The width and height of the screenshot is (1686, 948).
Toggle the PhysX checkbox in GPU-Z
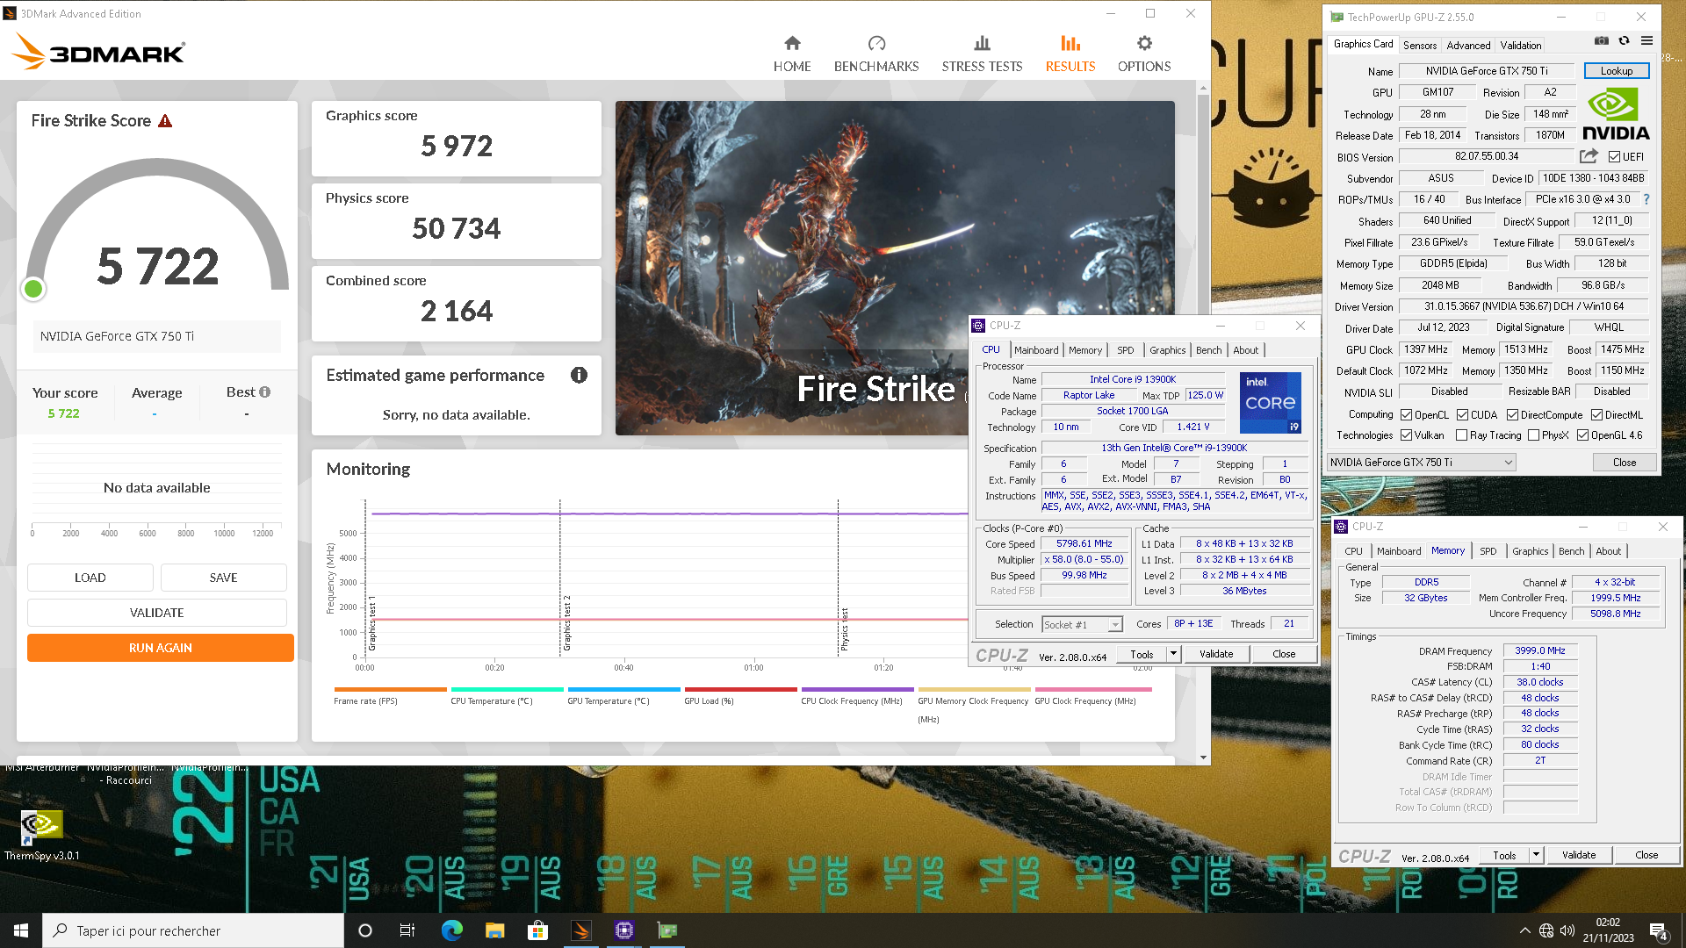coord(1533,435)
